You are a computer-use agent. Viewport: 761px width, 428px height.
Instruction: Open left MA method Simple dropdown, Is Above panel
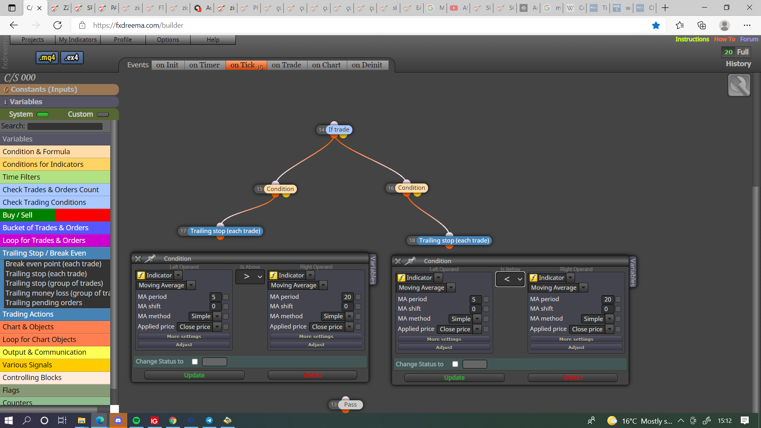(217, 316)
